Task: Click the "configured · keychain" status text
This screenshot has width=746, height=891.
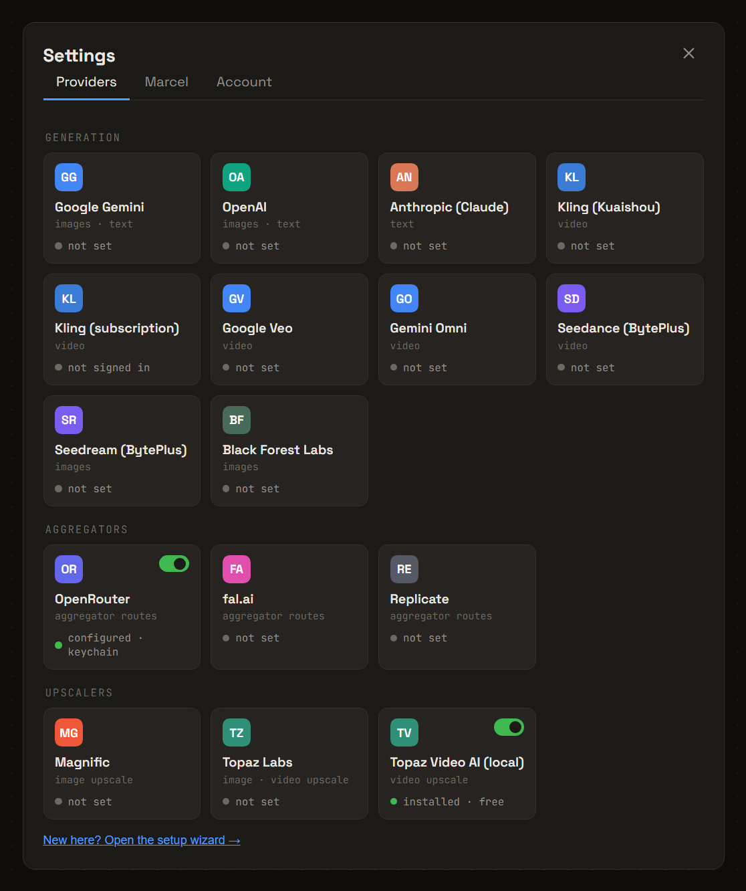Action: 106,645
